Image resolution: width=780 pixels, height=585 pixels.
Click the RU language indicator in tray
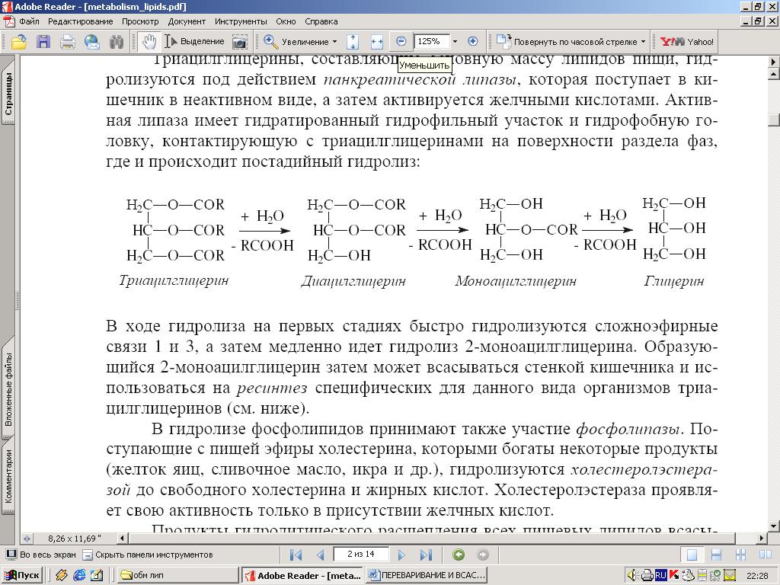tap(660, 575)
